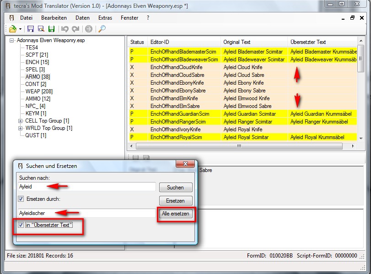Select the WEAP [208] tree node
This screenshot has height=274, width=371.
coord(39,91)
